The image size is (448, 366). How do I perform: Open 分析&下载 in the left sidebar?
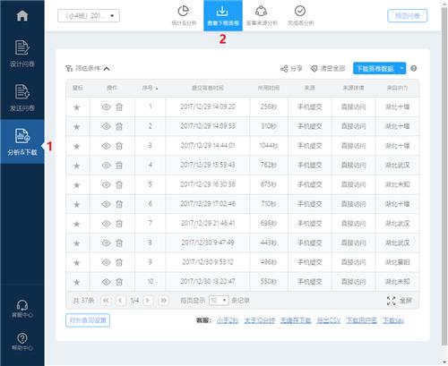pyautogui.click(x=22, y=141)
